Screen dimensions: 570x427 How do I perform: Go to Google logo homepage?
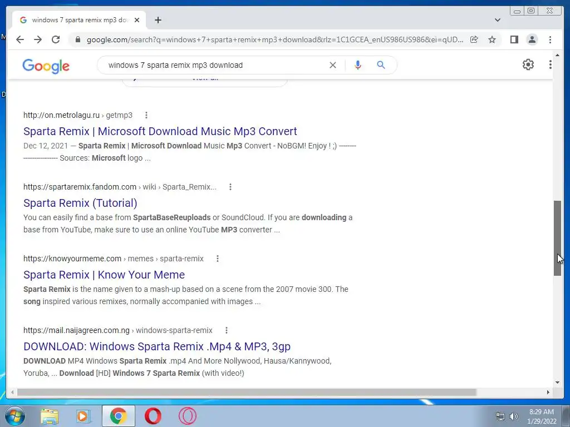click(x=46, y=66)
